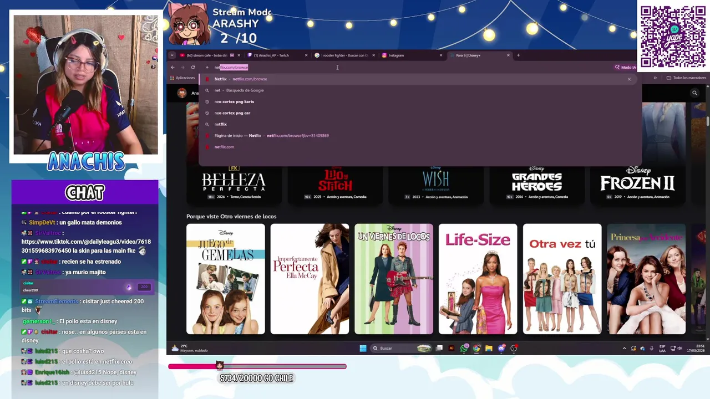
Task: Open the Aplicaciones bookmarks shortcut
Action: coord(182,78)
